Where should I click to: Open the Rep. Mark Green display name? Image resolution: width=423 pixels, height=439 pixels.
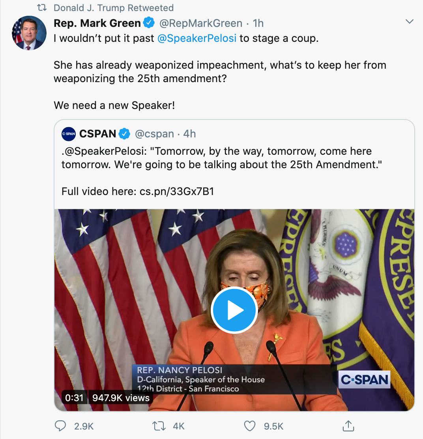click(97, 23)
